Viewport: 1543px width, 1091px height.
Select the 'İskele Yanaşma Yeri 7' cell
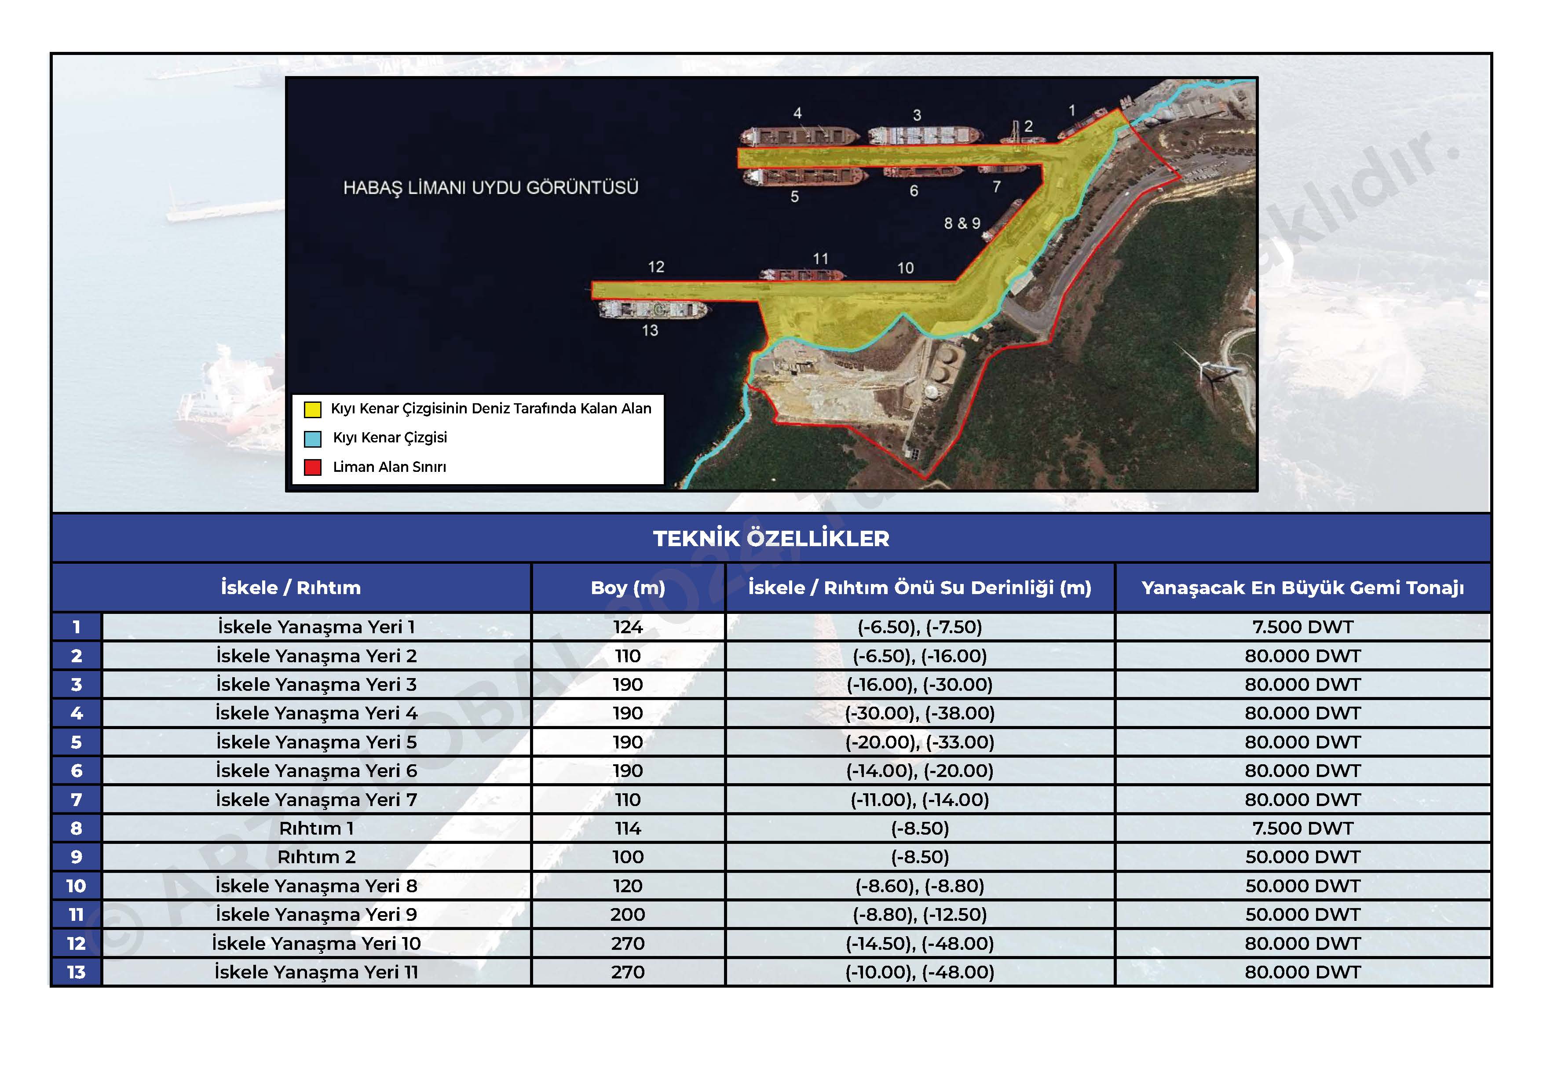coord(317,799)
